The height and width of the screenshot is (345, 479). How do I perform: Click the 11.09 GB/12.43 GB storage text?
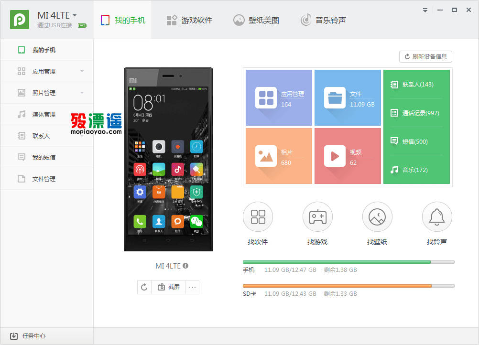[290, 294]
